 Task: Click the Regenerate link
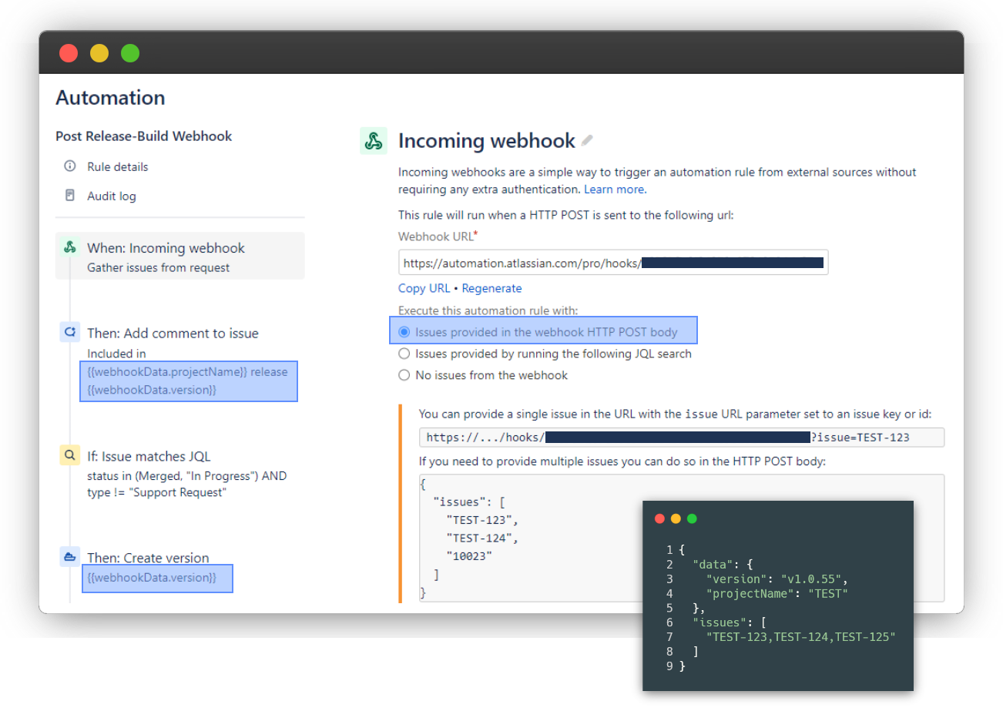[x=491, y=288]
